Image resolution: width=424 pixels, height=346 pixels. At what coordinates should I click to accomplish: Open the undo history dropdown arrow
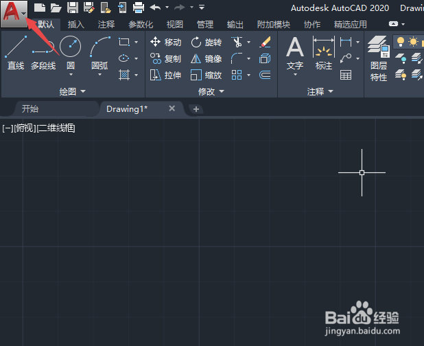(x=167, y=8)
